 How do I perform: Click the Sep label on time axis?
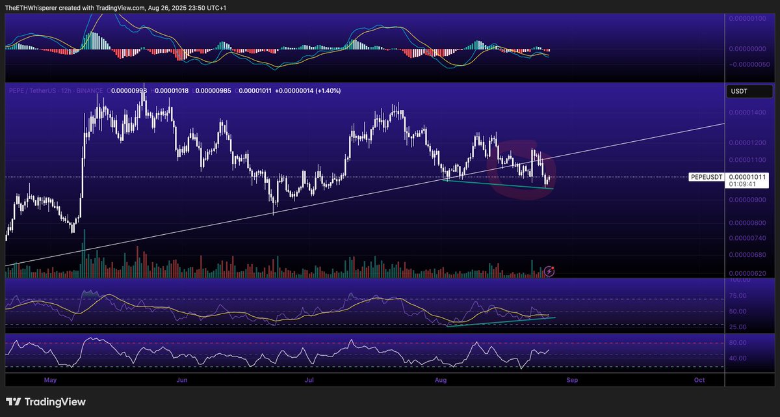pos(571,380)
